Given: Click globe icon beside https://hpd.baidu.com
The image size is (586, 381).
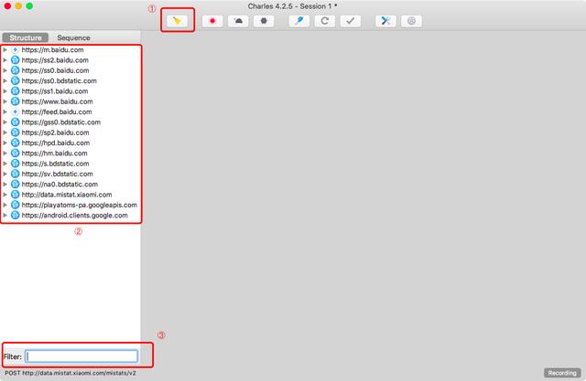Looking at the screenshot, I should point(16,143).
